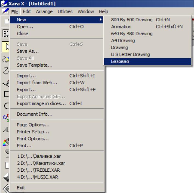The height and width of the screenshot is (193, 194).
Task: Click the New document toolbar icon
Action: point(6,21)
